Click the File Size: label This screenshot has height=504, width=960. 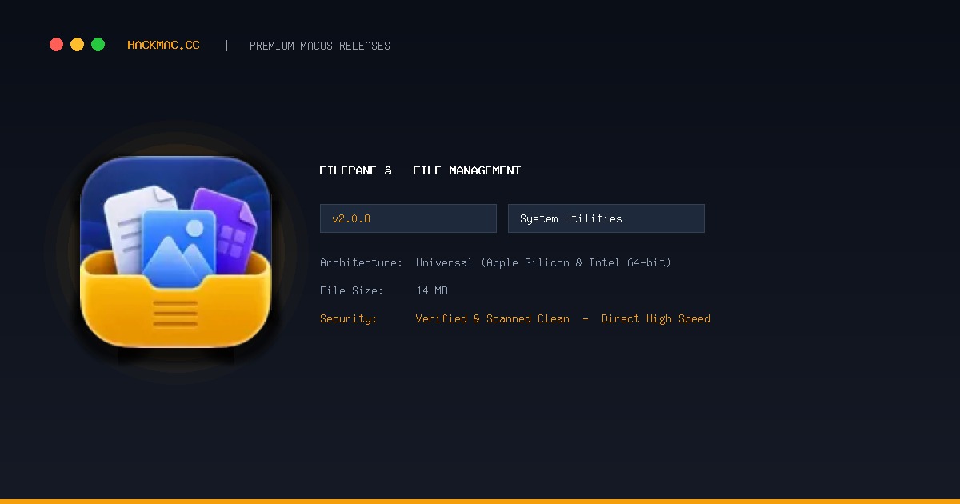coord(352,290)
